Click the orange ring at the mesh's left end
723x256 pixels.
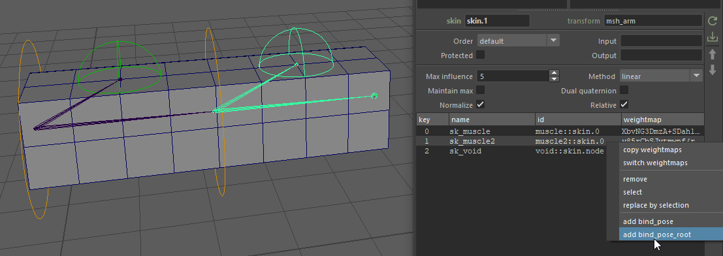[x=34, y=129]
